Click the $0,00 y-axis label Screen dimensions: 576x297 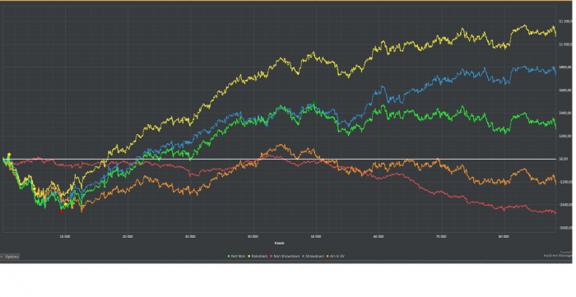[x=564, y=159]
